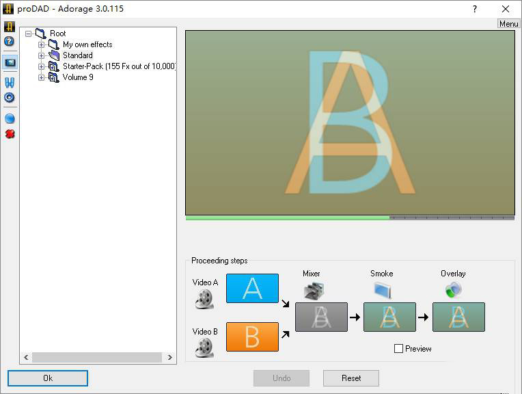Screen dimensions: 522x394
Task: Collapse the Root tree node
Action: click(29, 34)
